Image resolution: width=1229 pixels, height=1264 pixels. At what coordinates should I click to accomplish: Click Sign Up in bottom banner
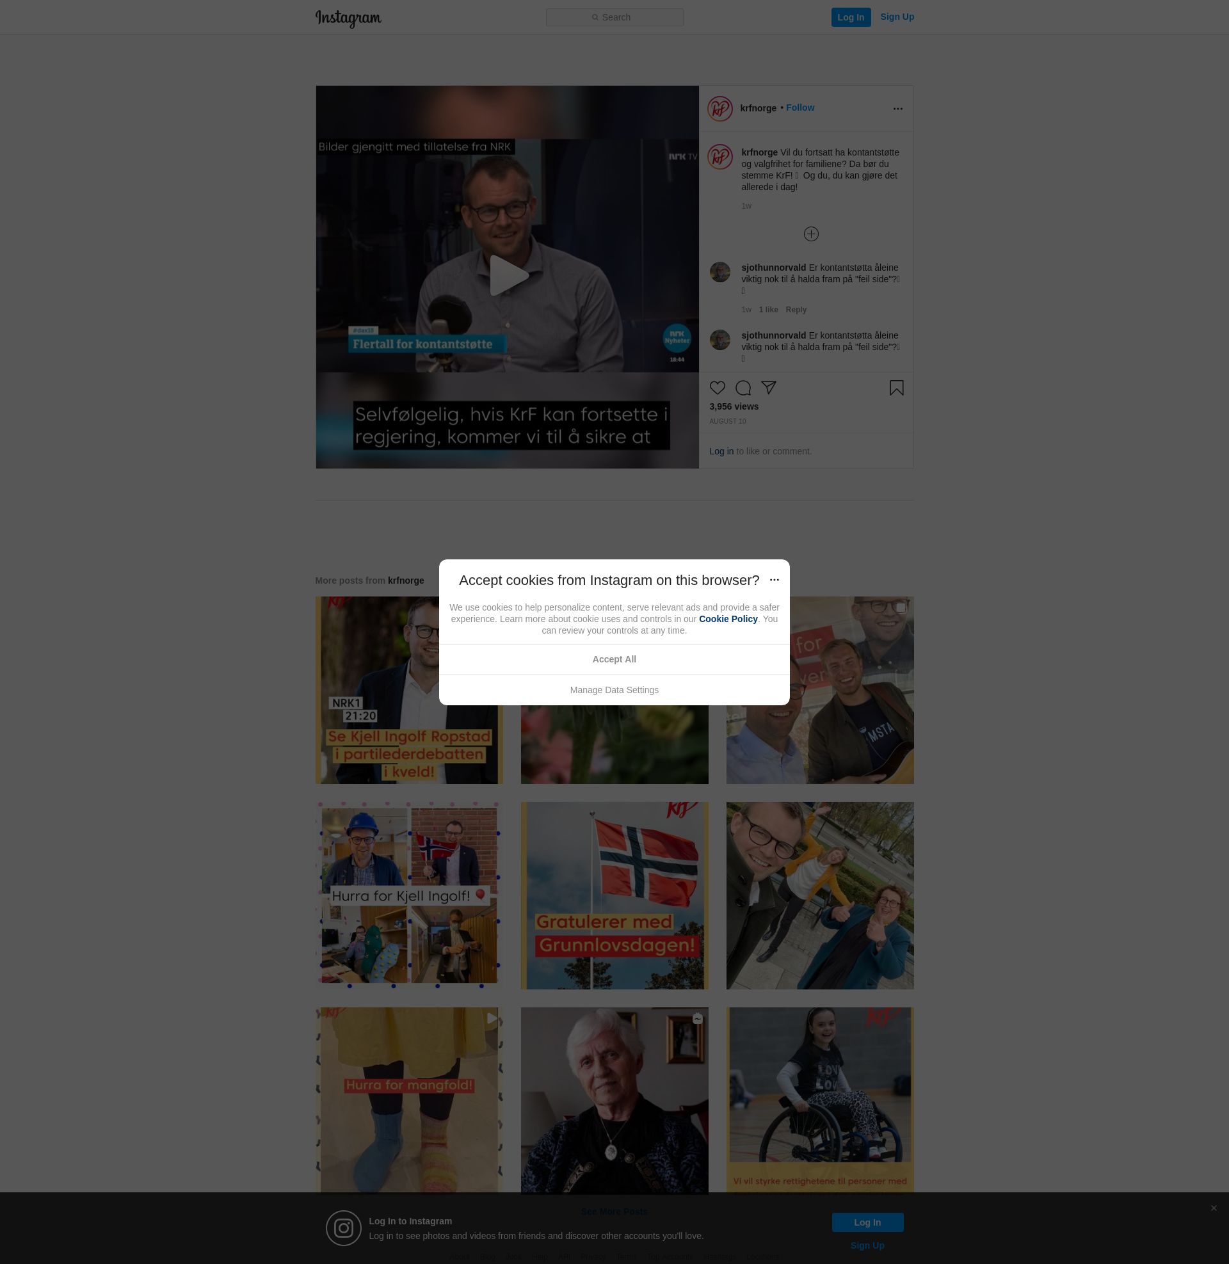coord(867,1245)
